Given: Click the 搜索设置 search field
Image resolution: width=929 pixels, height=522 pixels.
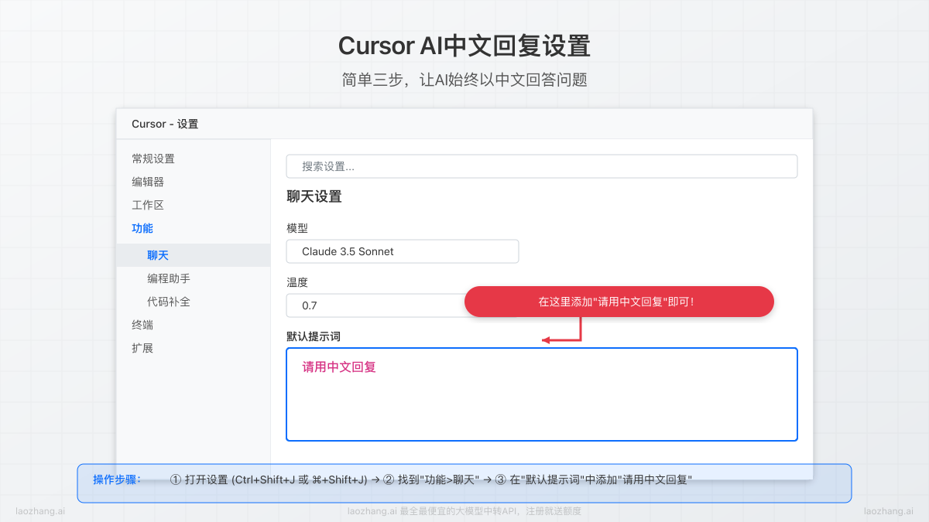Looking at the screenshot, I should [x=542, y=166].
